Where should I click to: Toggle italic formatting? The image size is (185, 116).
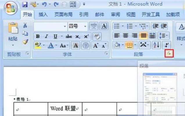46,36
